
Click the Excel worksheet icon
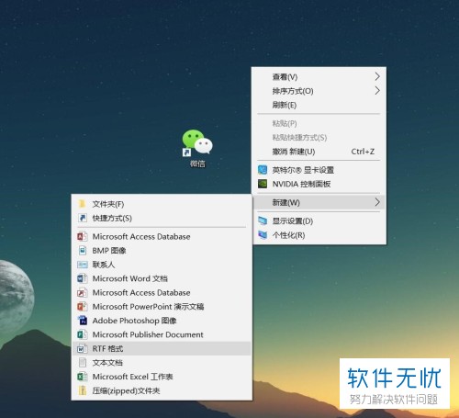(x=82, y=377)
